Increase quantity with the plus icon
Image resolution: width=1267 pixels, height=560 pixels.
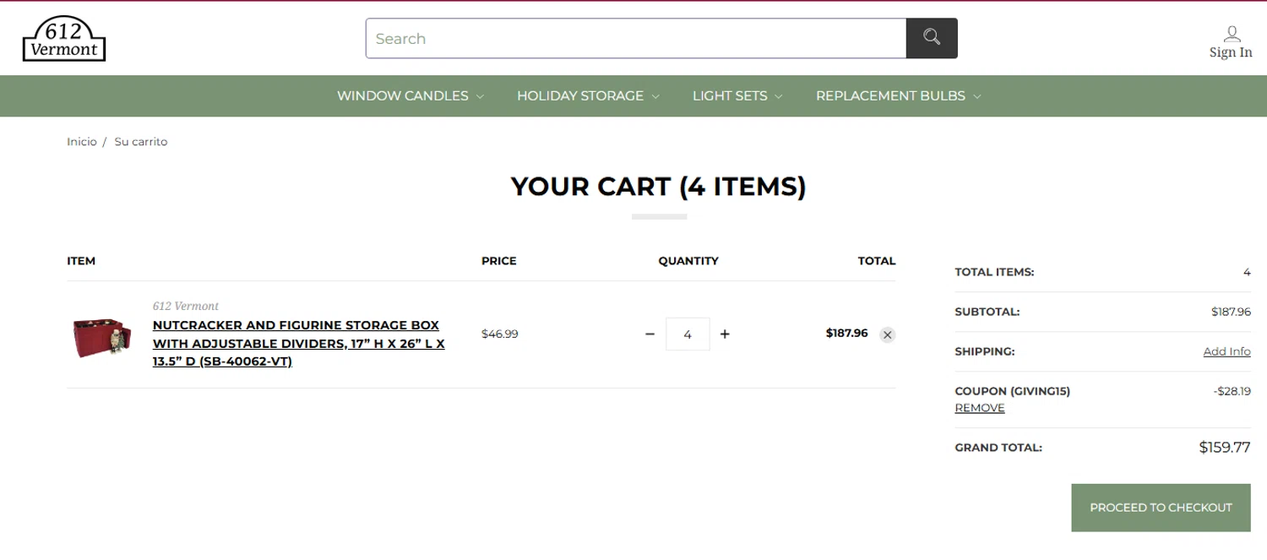(x=725, y=334)
